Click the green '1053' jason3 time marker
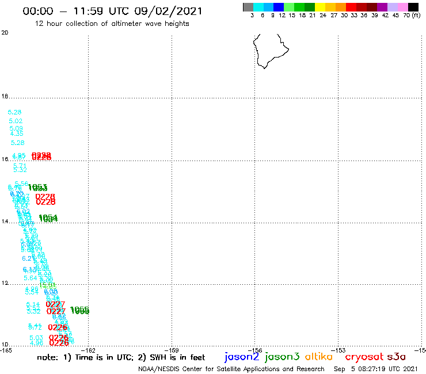Screen dimensions: 426x374 [x=38, y=188]
